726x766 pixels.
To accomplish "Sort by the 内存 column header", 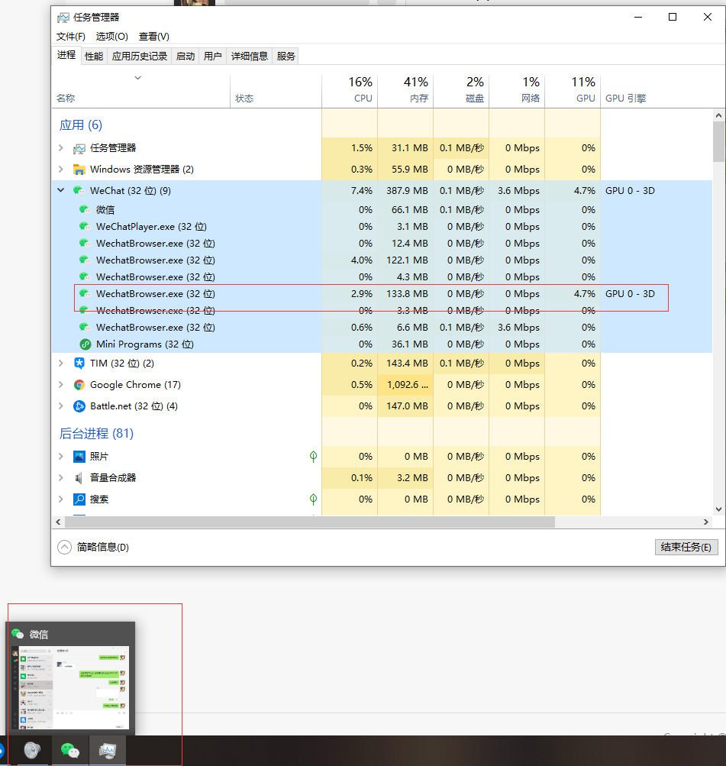I will [x=405, y=91].
